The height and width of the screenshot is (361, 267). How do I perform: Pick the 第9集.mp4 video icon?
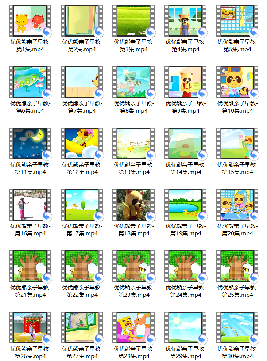tap(185, 82)
